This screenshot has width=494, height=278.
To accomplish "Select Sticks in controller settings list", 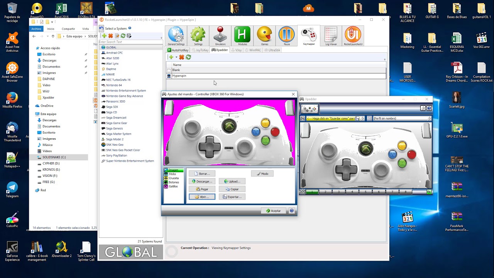I will (172, 174).
